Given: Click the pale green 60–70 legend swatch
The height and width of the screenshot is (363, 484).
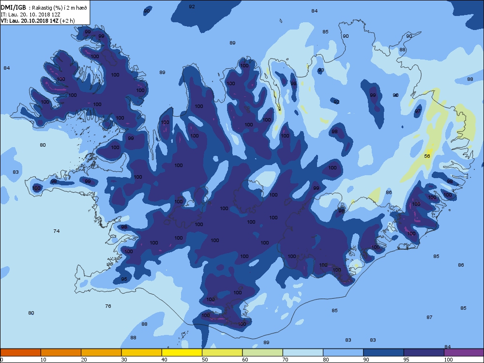Looking at the screenshot, I should click(263, 352).
